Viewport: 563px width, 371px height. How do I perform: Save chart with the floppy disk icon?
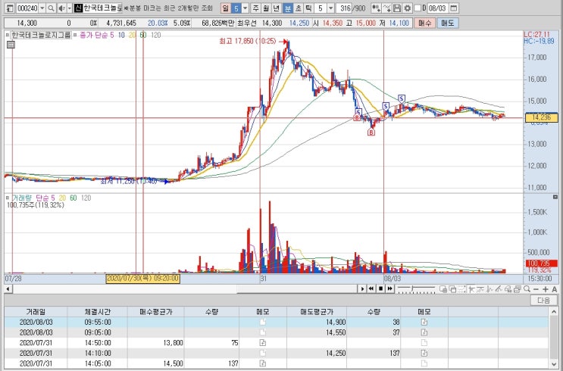tap(397, 8)
